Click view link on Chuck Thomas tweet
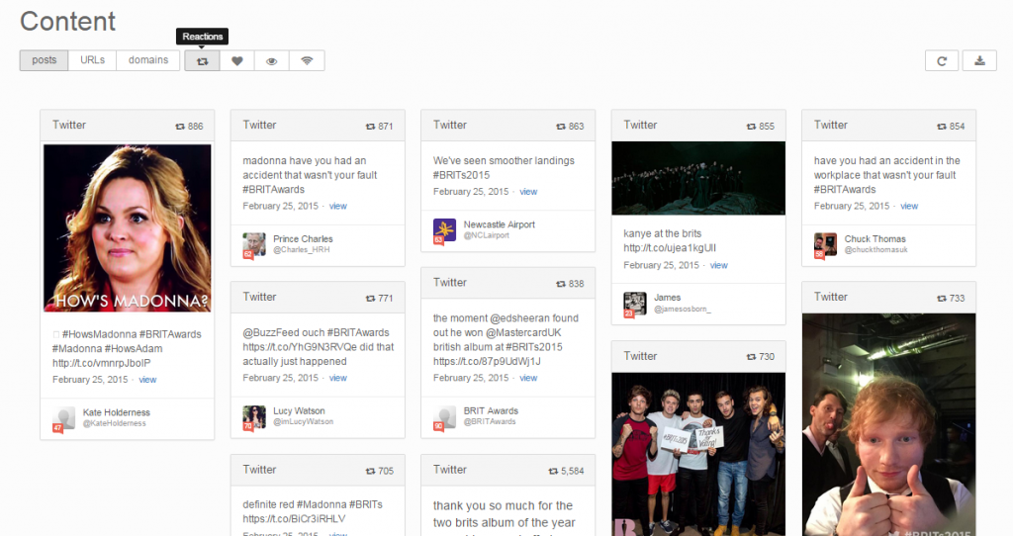The image size is (1013, 536). point(909,206)
